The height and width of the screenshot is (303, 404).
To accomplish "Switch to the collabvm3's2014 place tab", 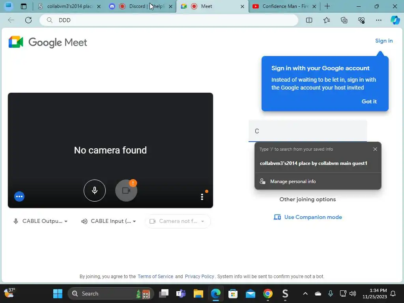I will click(69, 6).
